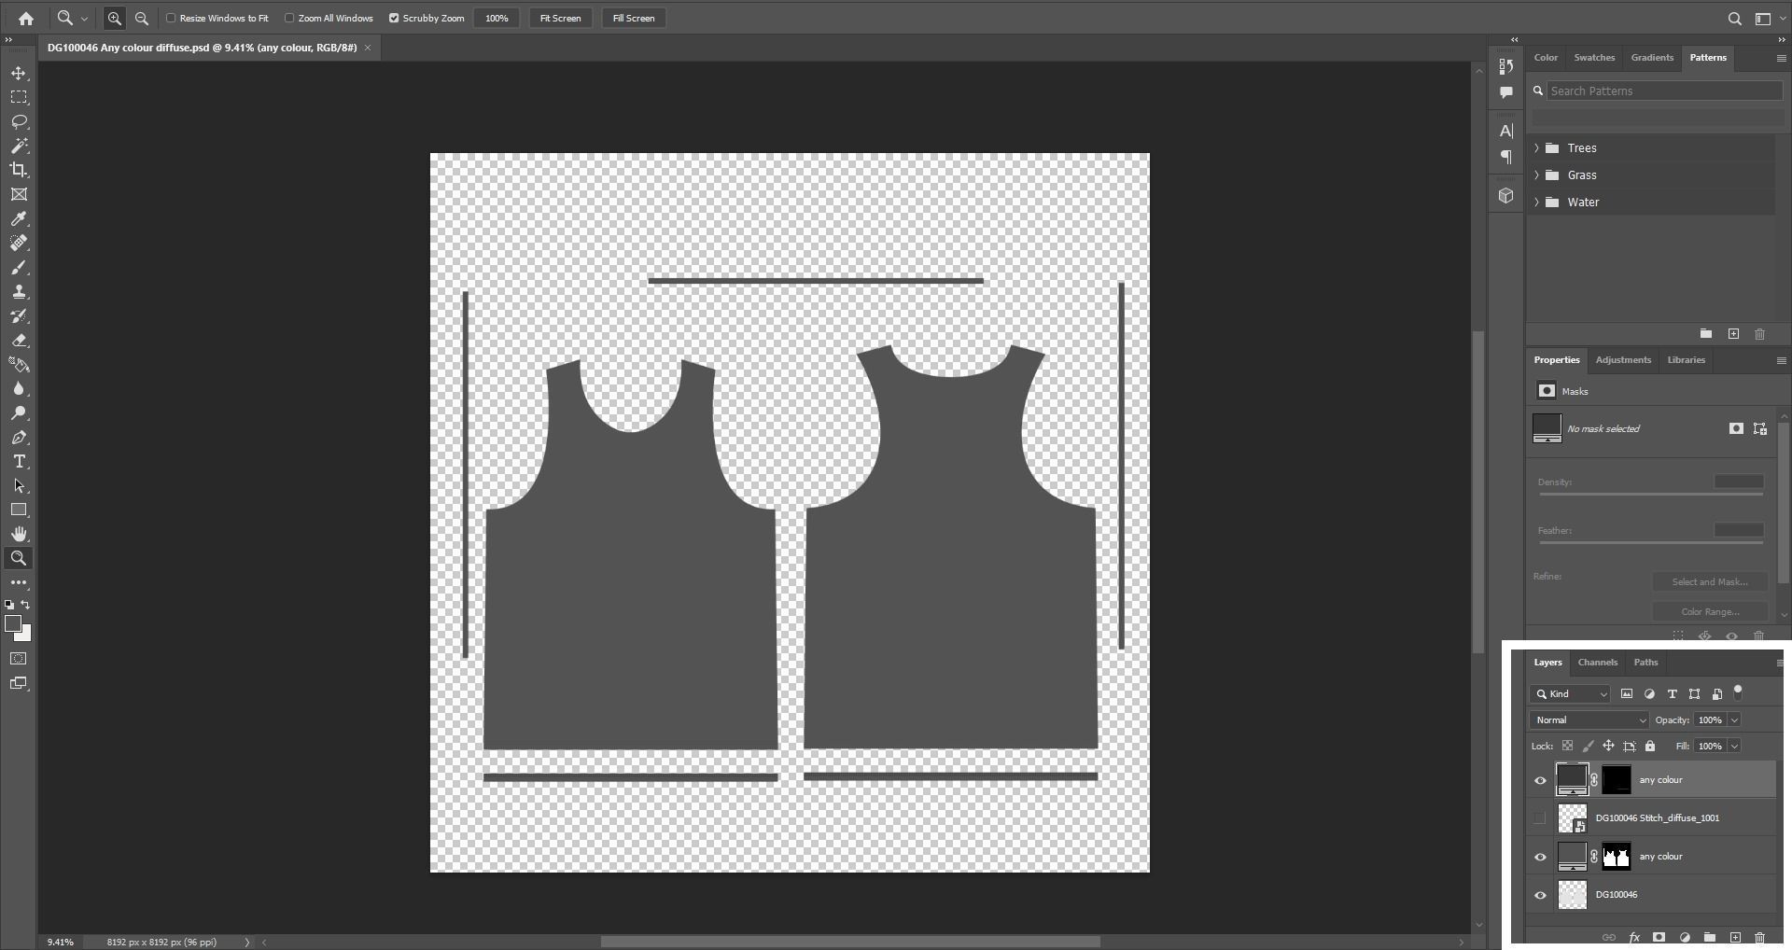Expand the Trees pattern folder
The width and height of the screenshot is (1792, 950).
pos(1536,148)
